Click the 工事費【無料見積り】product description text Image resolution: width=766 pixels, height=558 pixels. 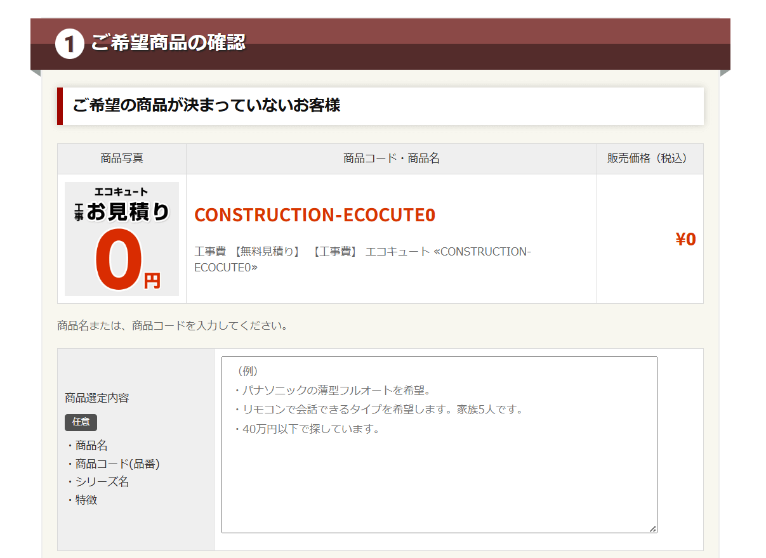pos(362,259)
